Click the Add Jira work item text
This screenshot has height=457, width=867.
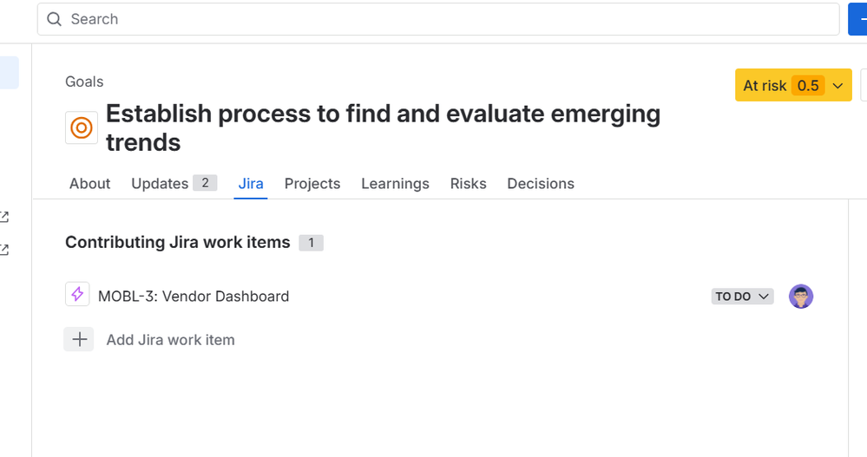(170, 340)
